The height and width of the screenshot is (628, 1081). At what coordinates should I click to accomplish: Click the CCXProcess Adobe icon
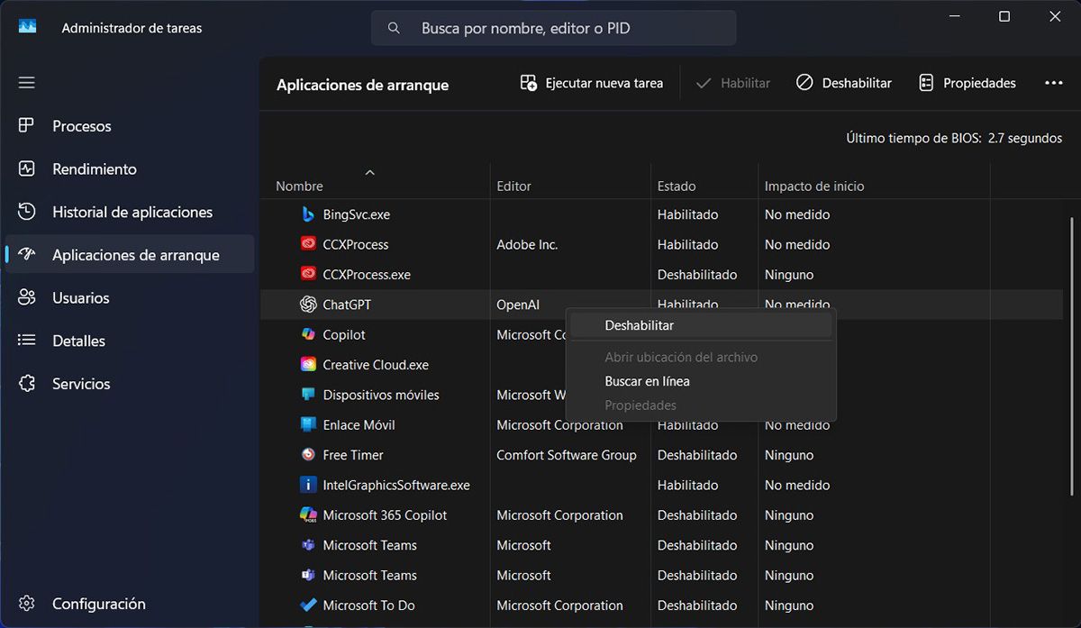308,244
